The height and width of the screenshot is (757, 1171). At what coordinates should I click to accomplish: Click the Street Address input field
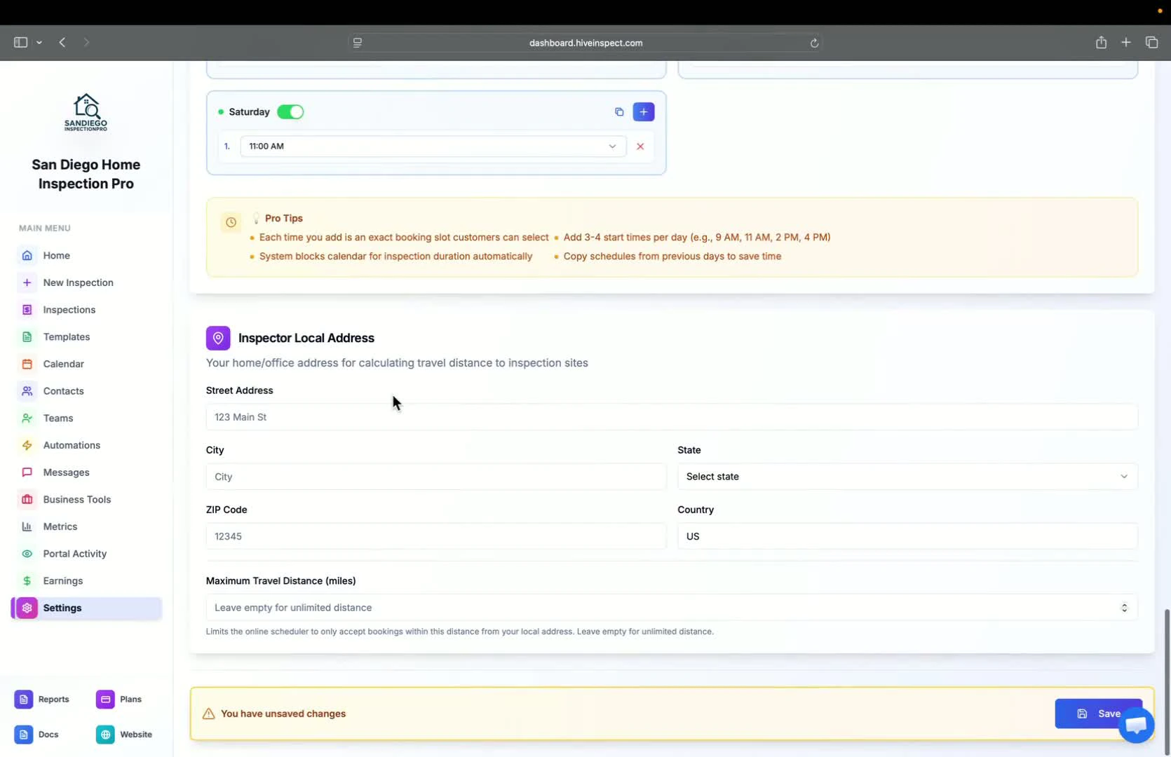[672, 417]
